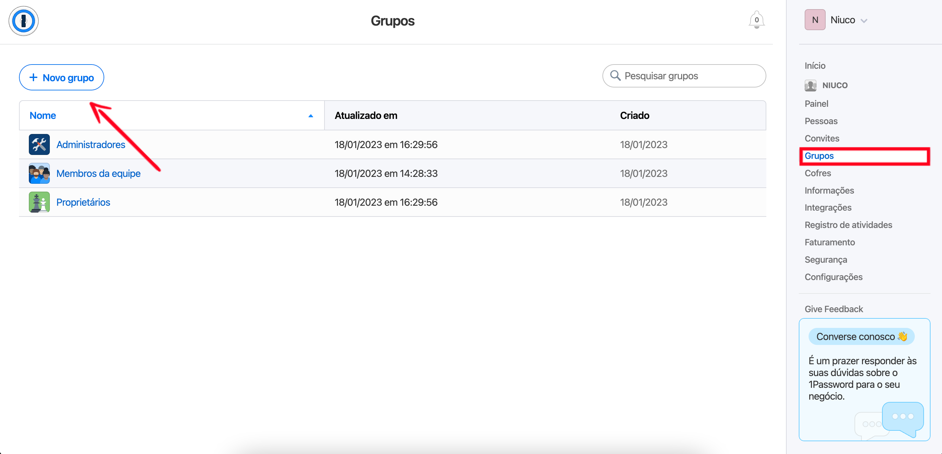Click the Proprietários chess icon
Image resolution: width=942 pixels, height=454 pixels.
39,202
